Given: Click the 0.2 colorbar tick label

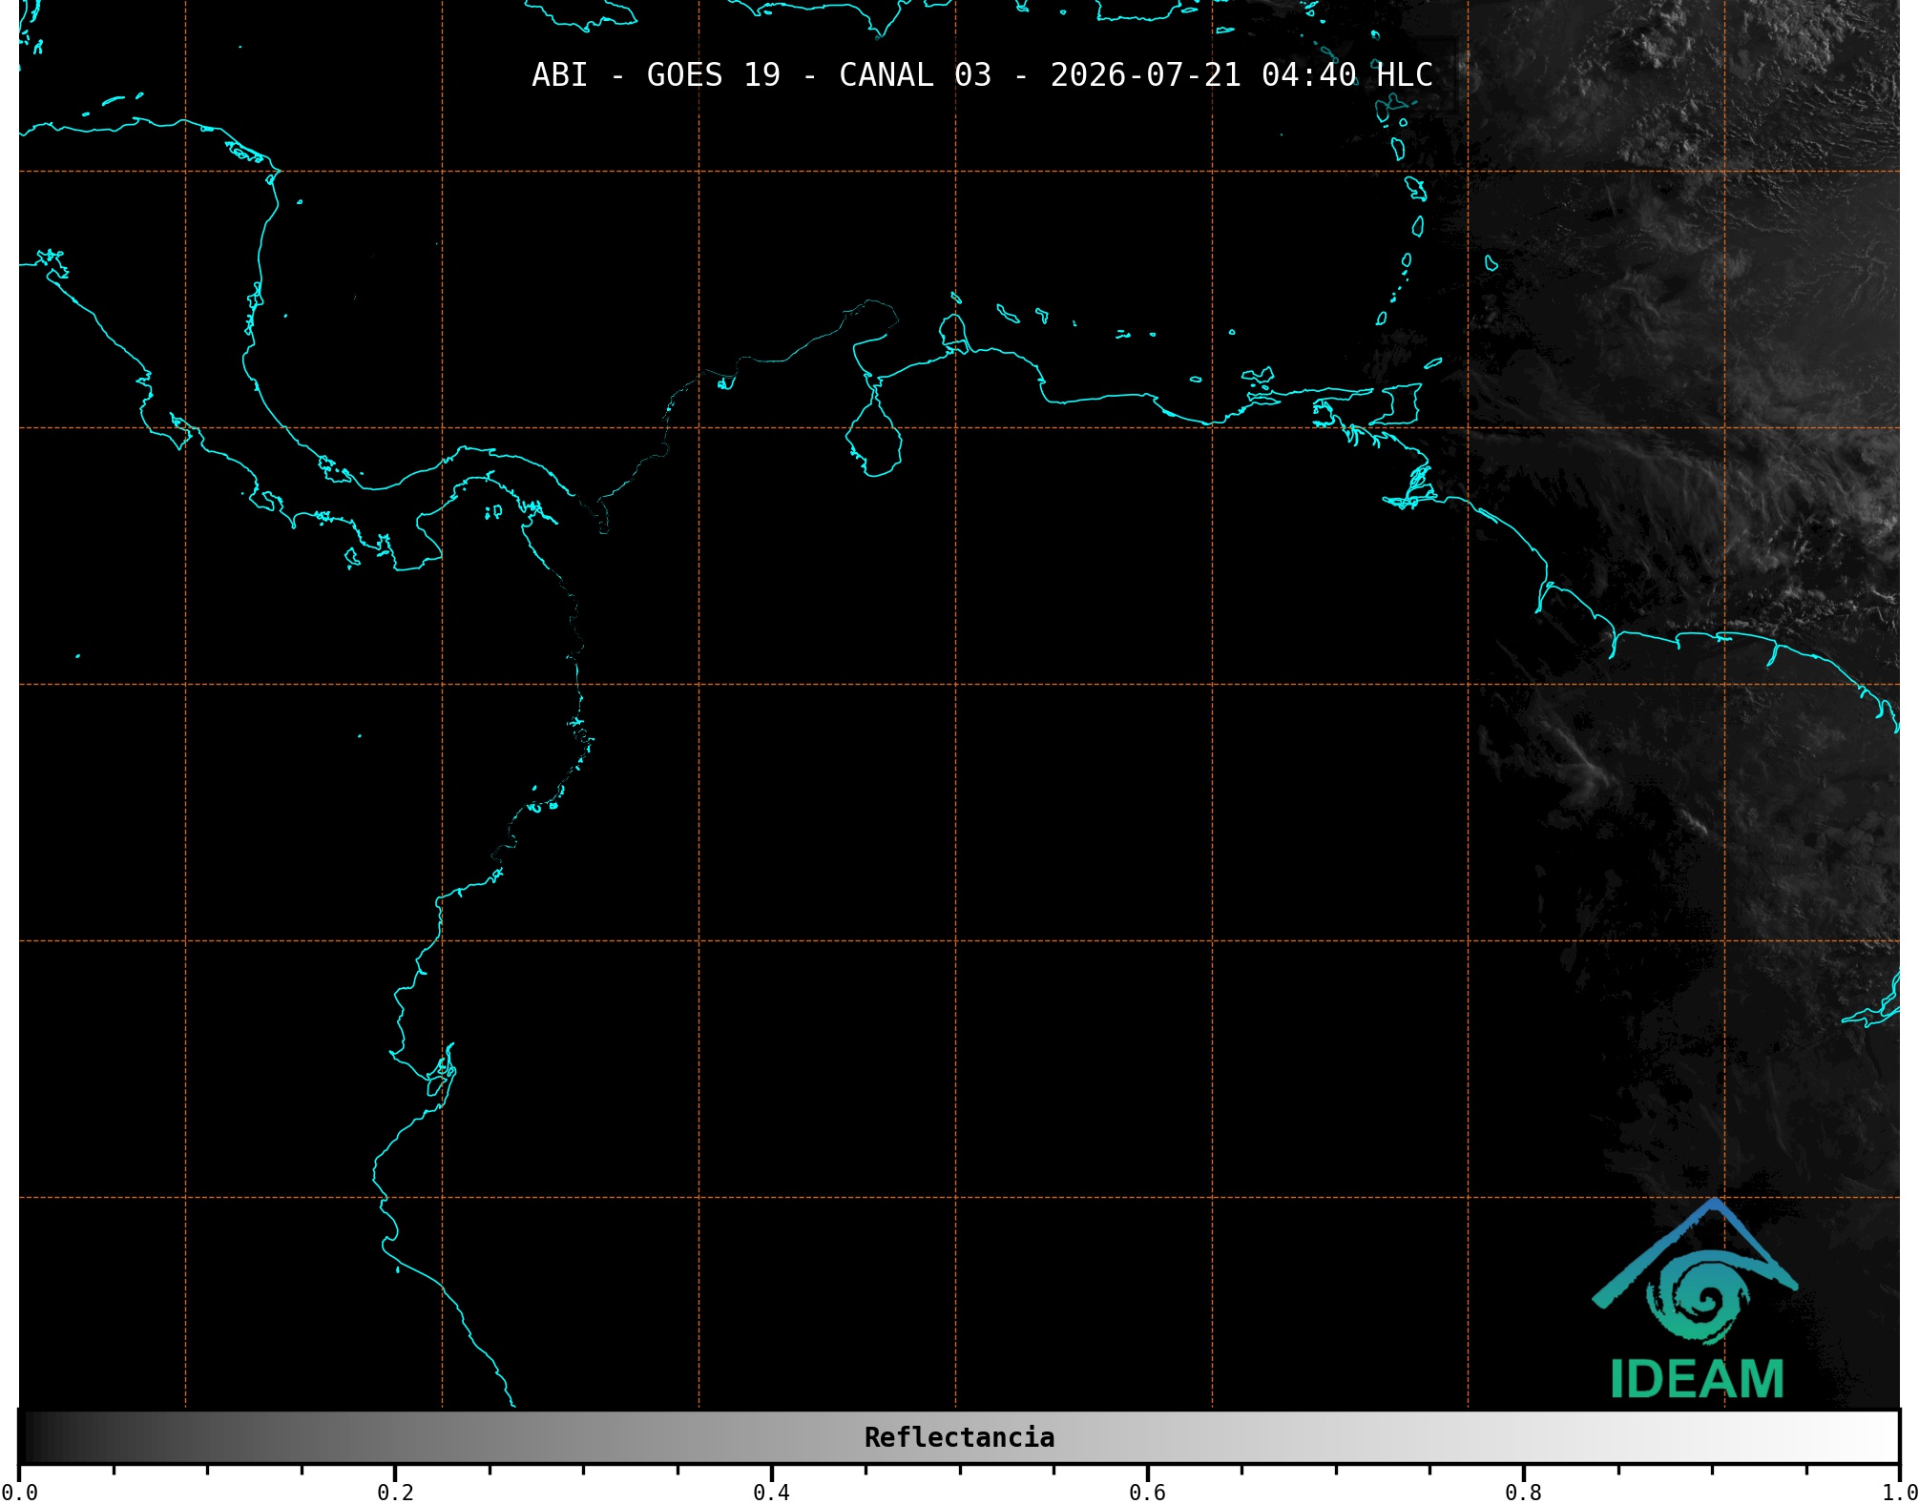Looking at the screenshot, I should click(x=395, y=1493).
